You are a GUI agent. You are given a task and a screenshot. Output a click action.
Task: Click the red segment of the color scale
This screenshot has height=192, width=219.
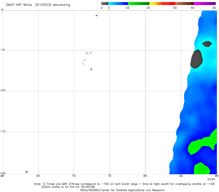tap(170, 4)
